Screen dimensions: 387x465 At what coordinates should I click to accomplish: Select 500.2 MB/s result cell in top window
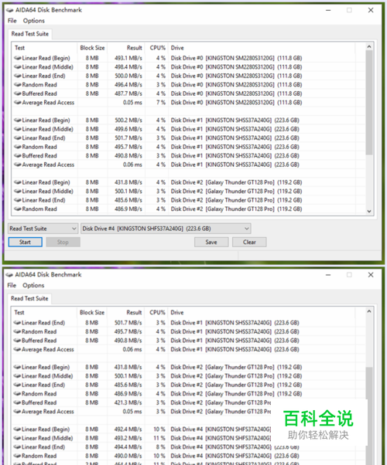click(x=128, y=120)
